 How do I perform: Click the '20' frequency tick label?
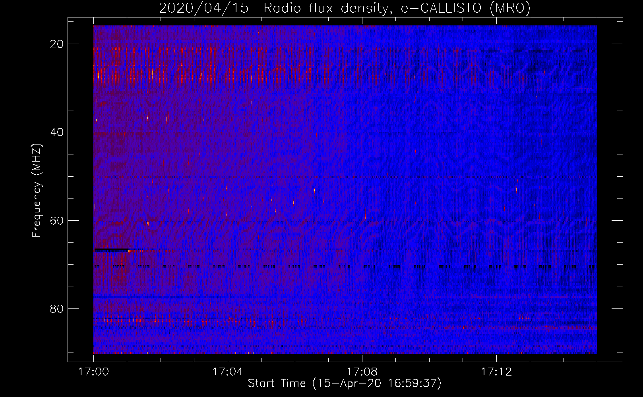click(x=57, y=44)
